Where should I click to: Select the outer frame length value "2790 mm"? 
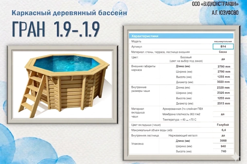point(224,67)
